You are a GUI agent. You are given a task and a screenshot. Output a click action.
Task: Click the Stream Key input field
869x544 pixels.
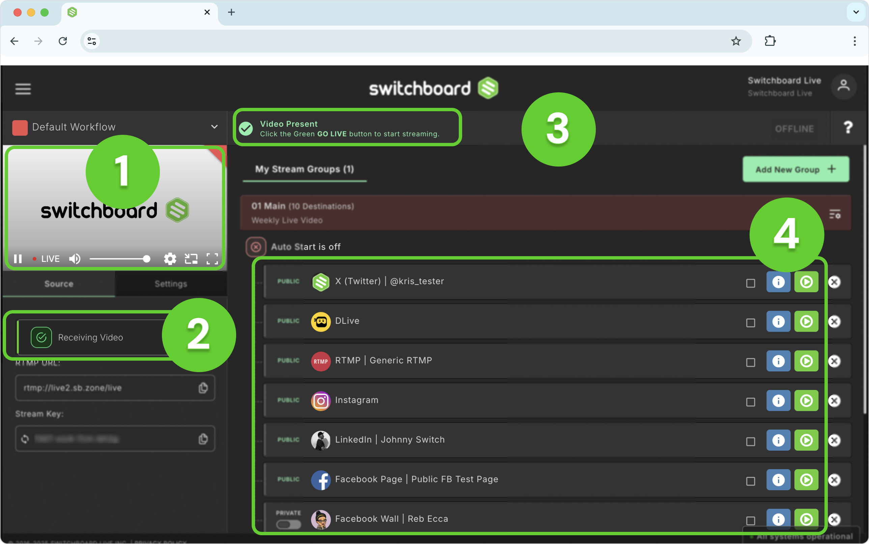[115, 439]
